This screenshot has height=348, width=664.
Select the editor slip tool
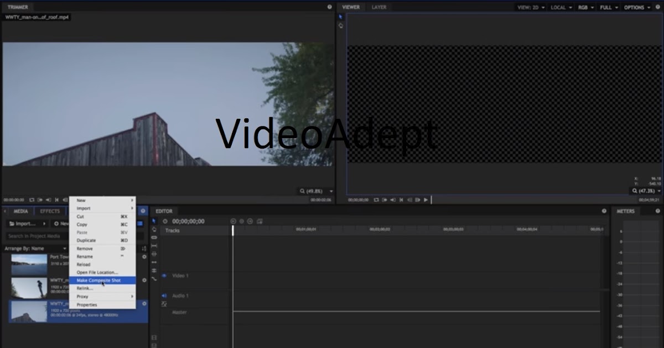154,246
